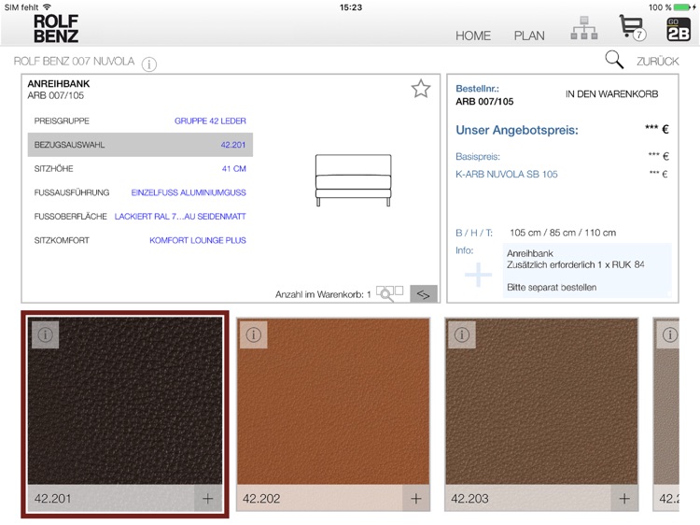The image size is (700, 525).
Task: Show info for leather swatch 42.202
Action: [x=254, y=334]
